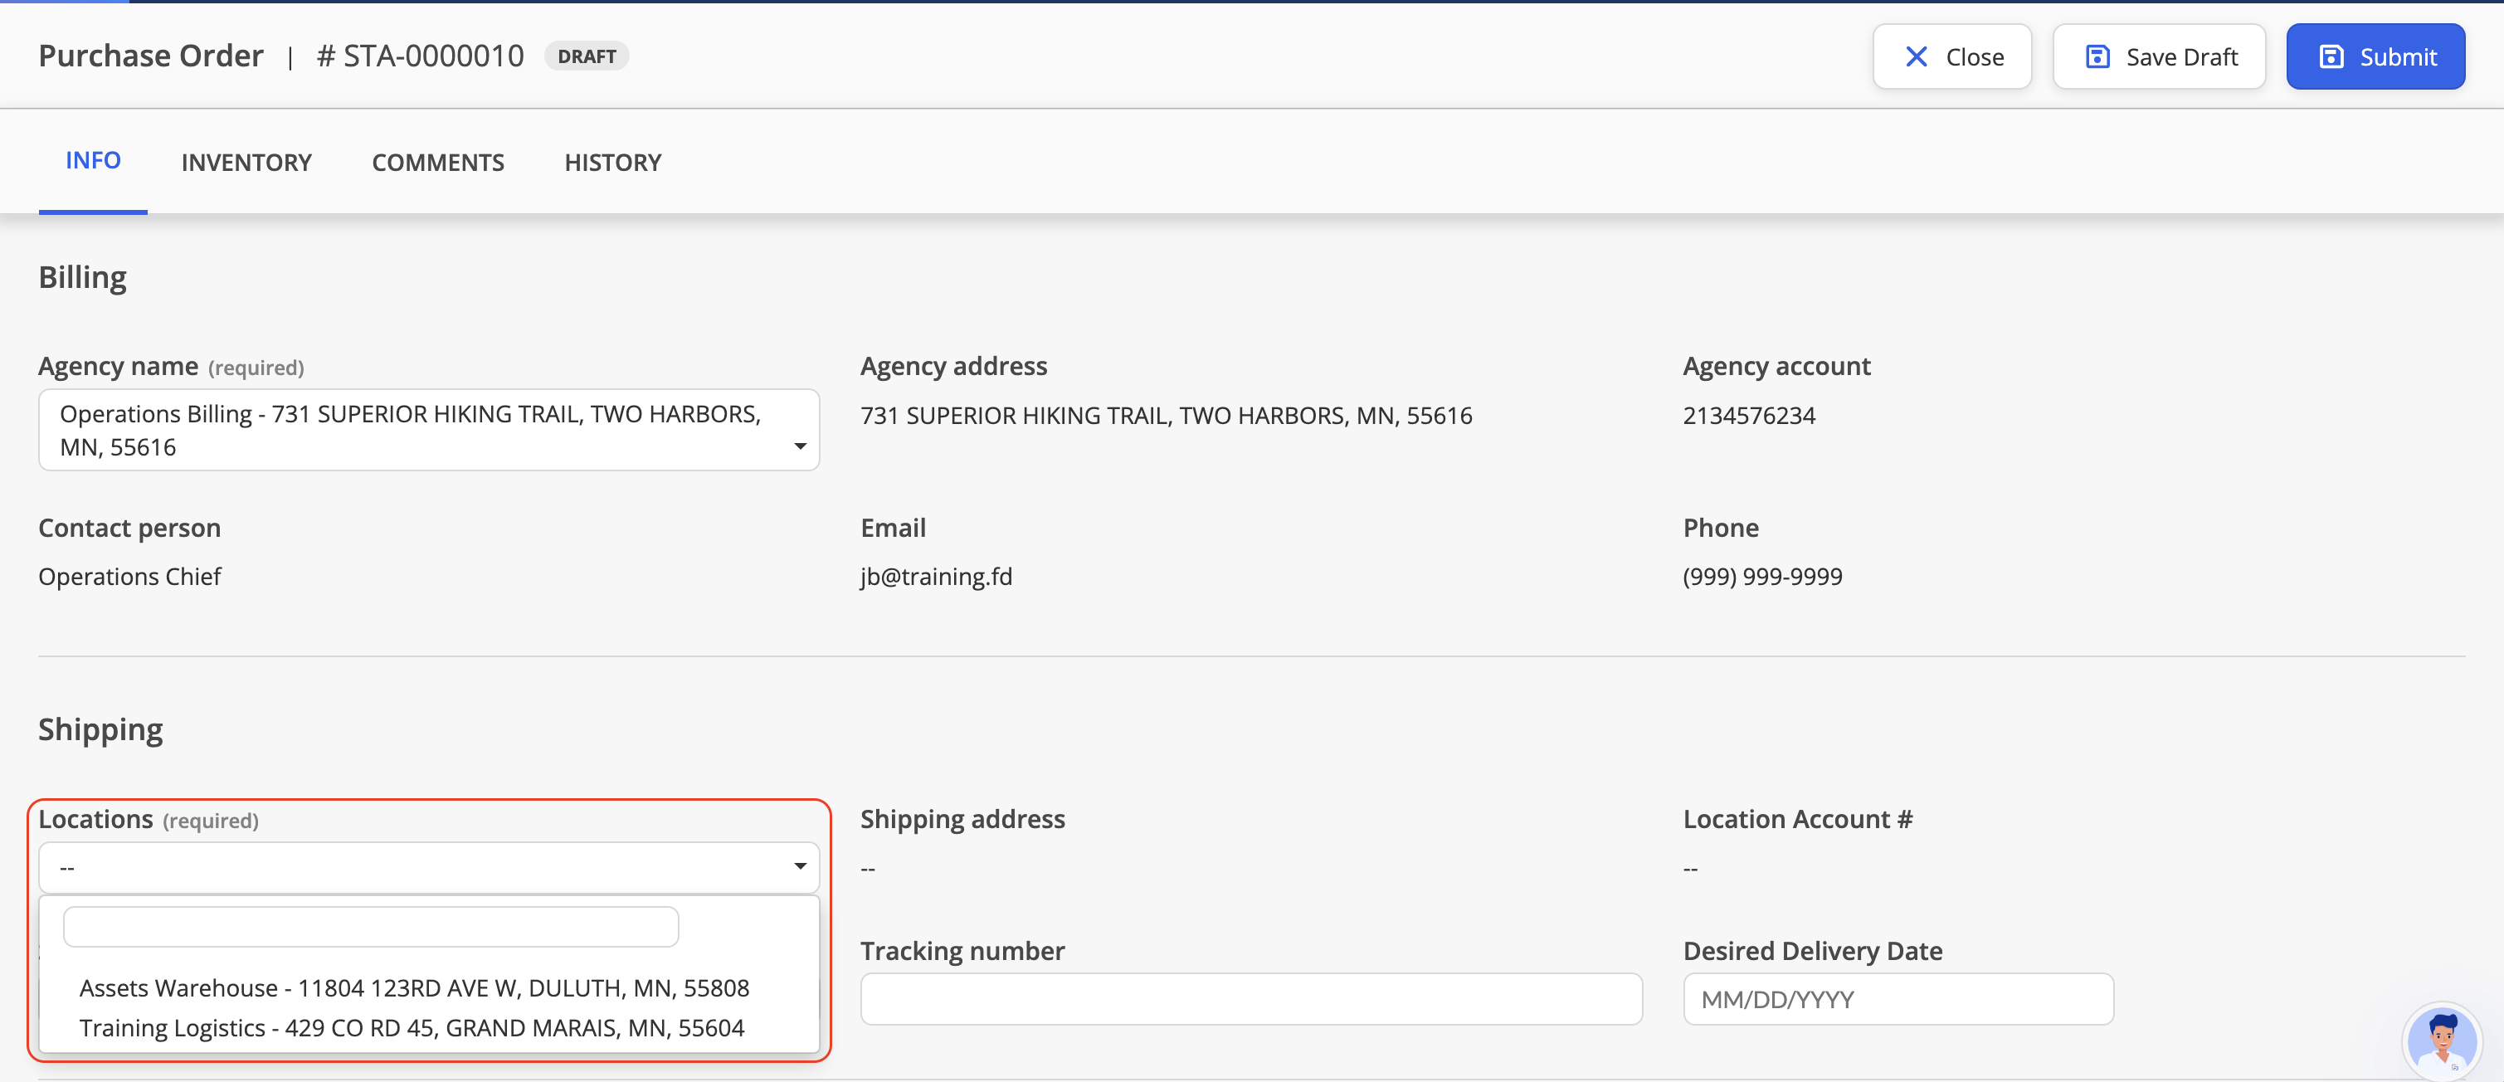
Task: Save the purchase order as draft
Action: 2158,56
